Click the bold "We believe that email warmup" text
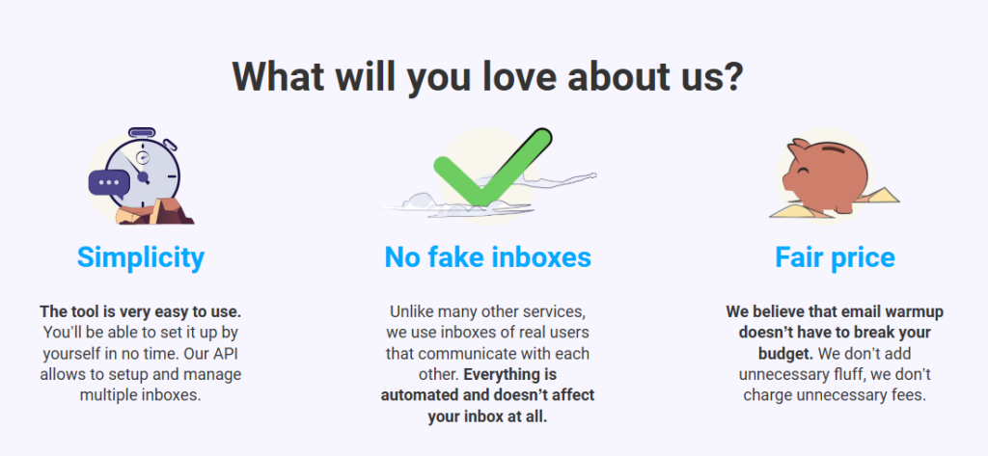The width and height of the screenshot is (988, 456). coord(835,312)
